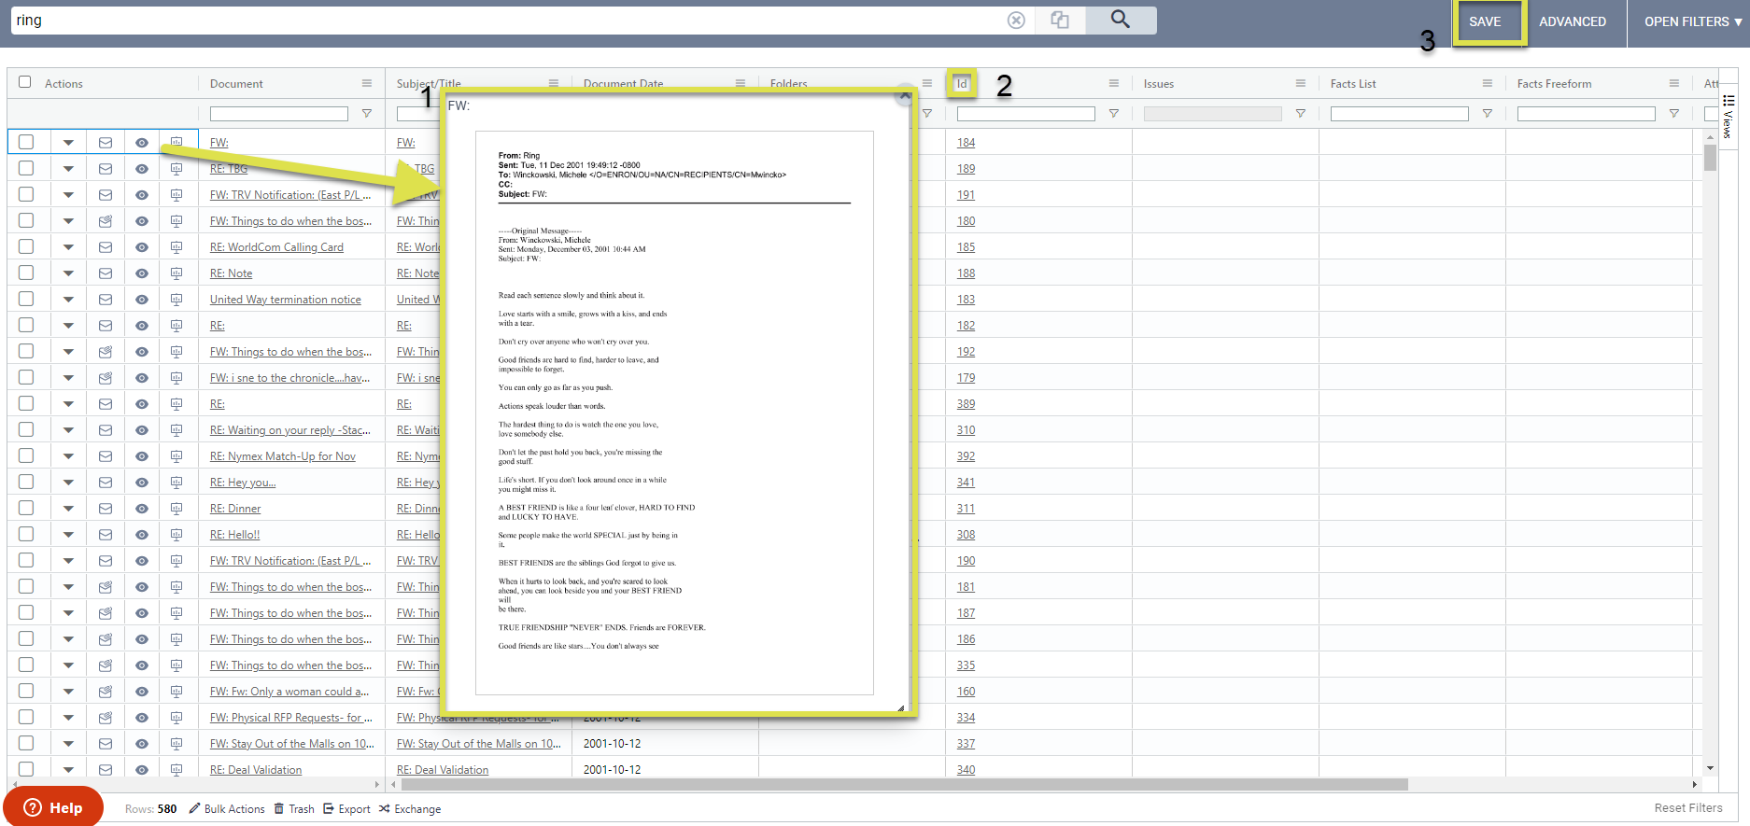Click envelope icon in RE: Hello!! row
1750x826 pixels.
pos(106,535)
